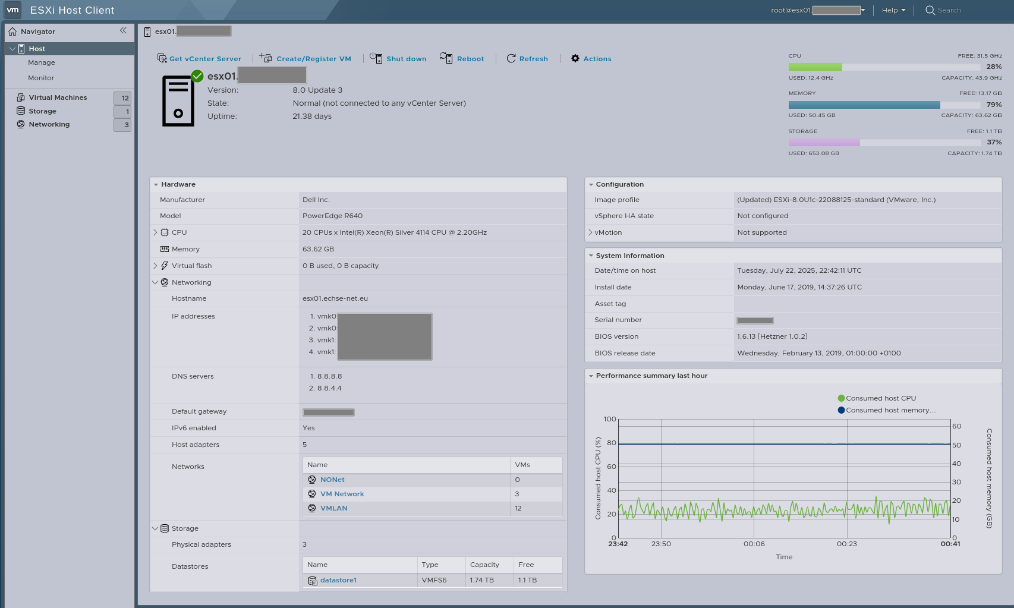Open Virtual Machines in Navigator
This screenshot has height=608, width=1014.
coord(58,97)
